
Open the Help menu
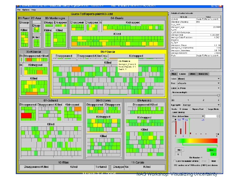34,10
